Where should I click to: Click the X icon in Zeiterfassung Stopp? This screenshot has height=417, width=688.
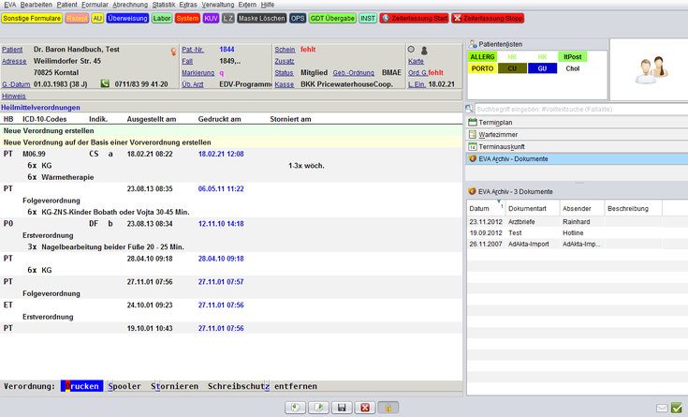point(457,18)
